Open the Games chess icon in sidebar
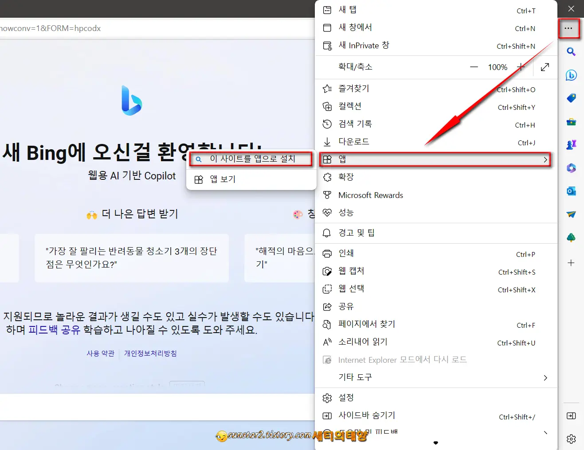 (571, 144)
